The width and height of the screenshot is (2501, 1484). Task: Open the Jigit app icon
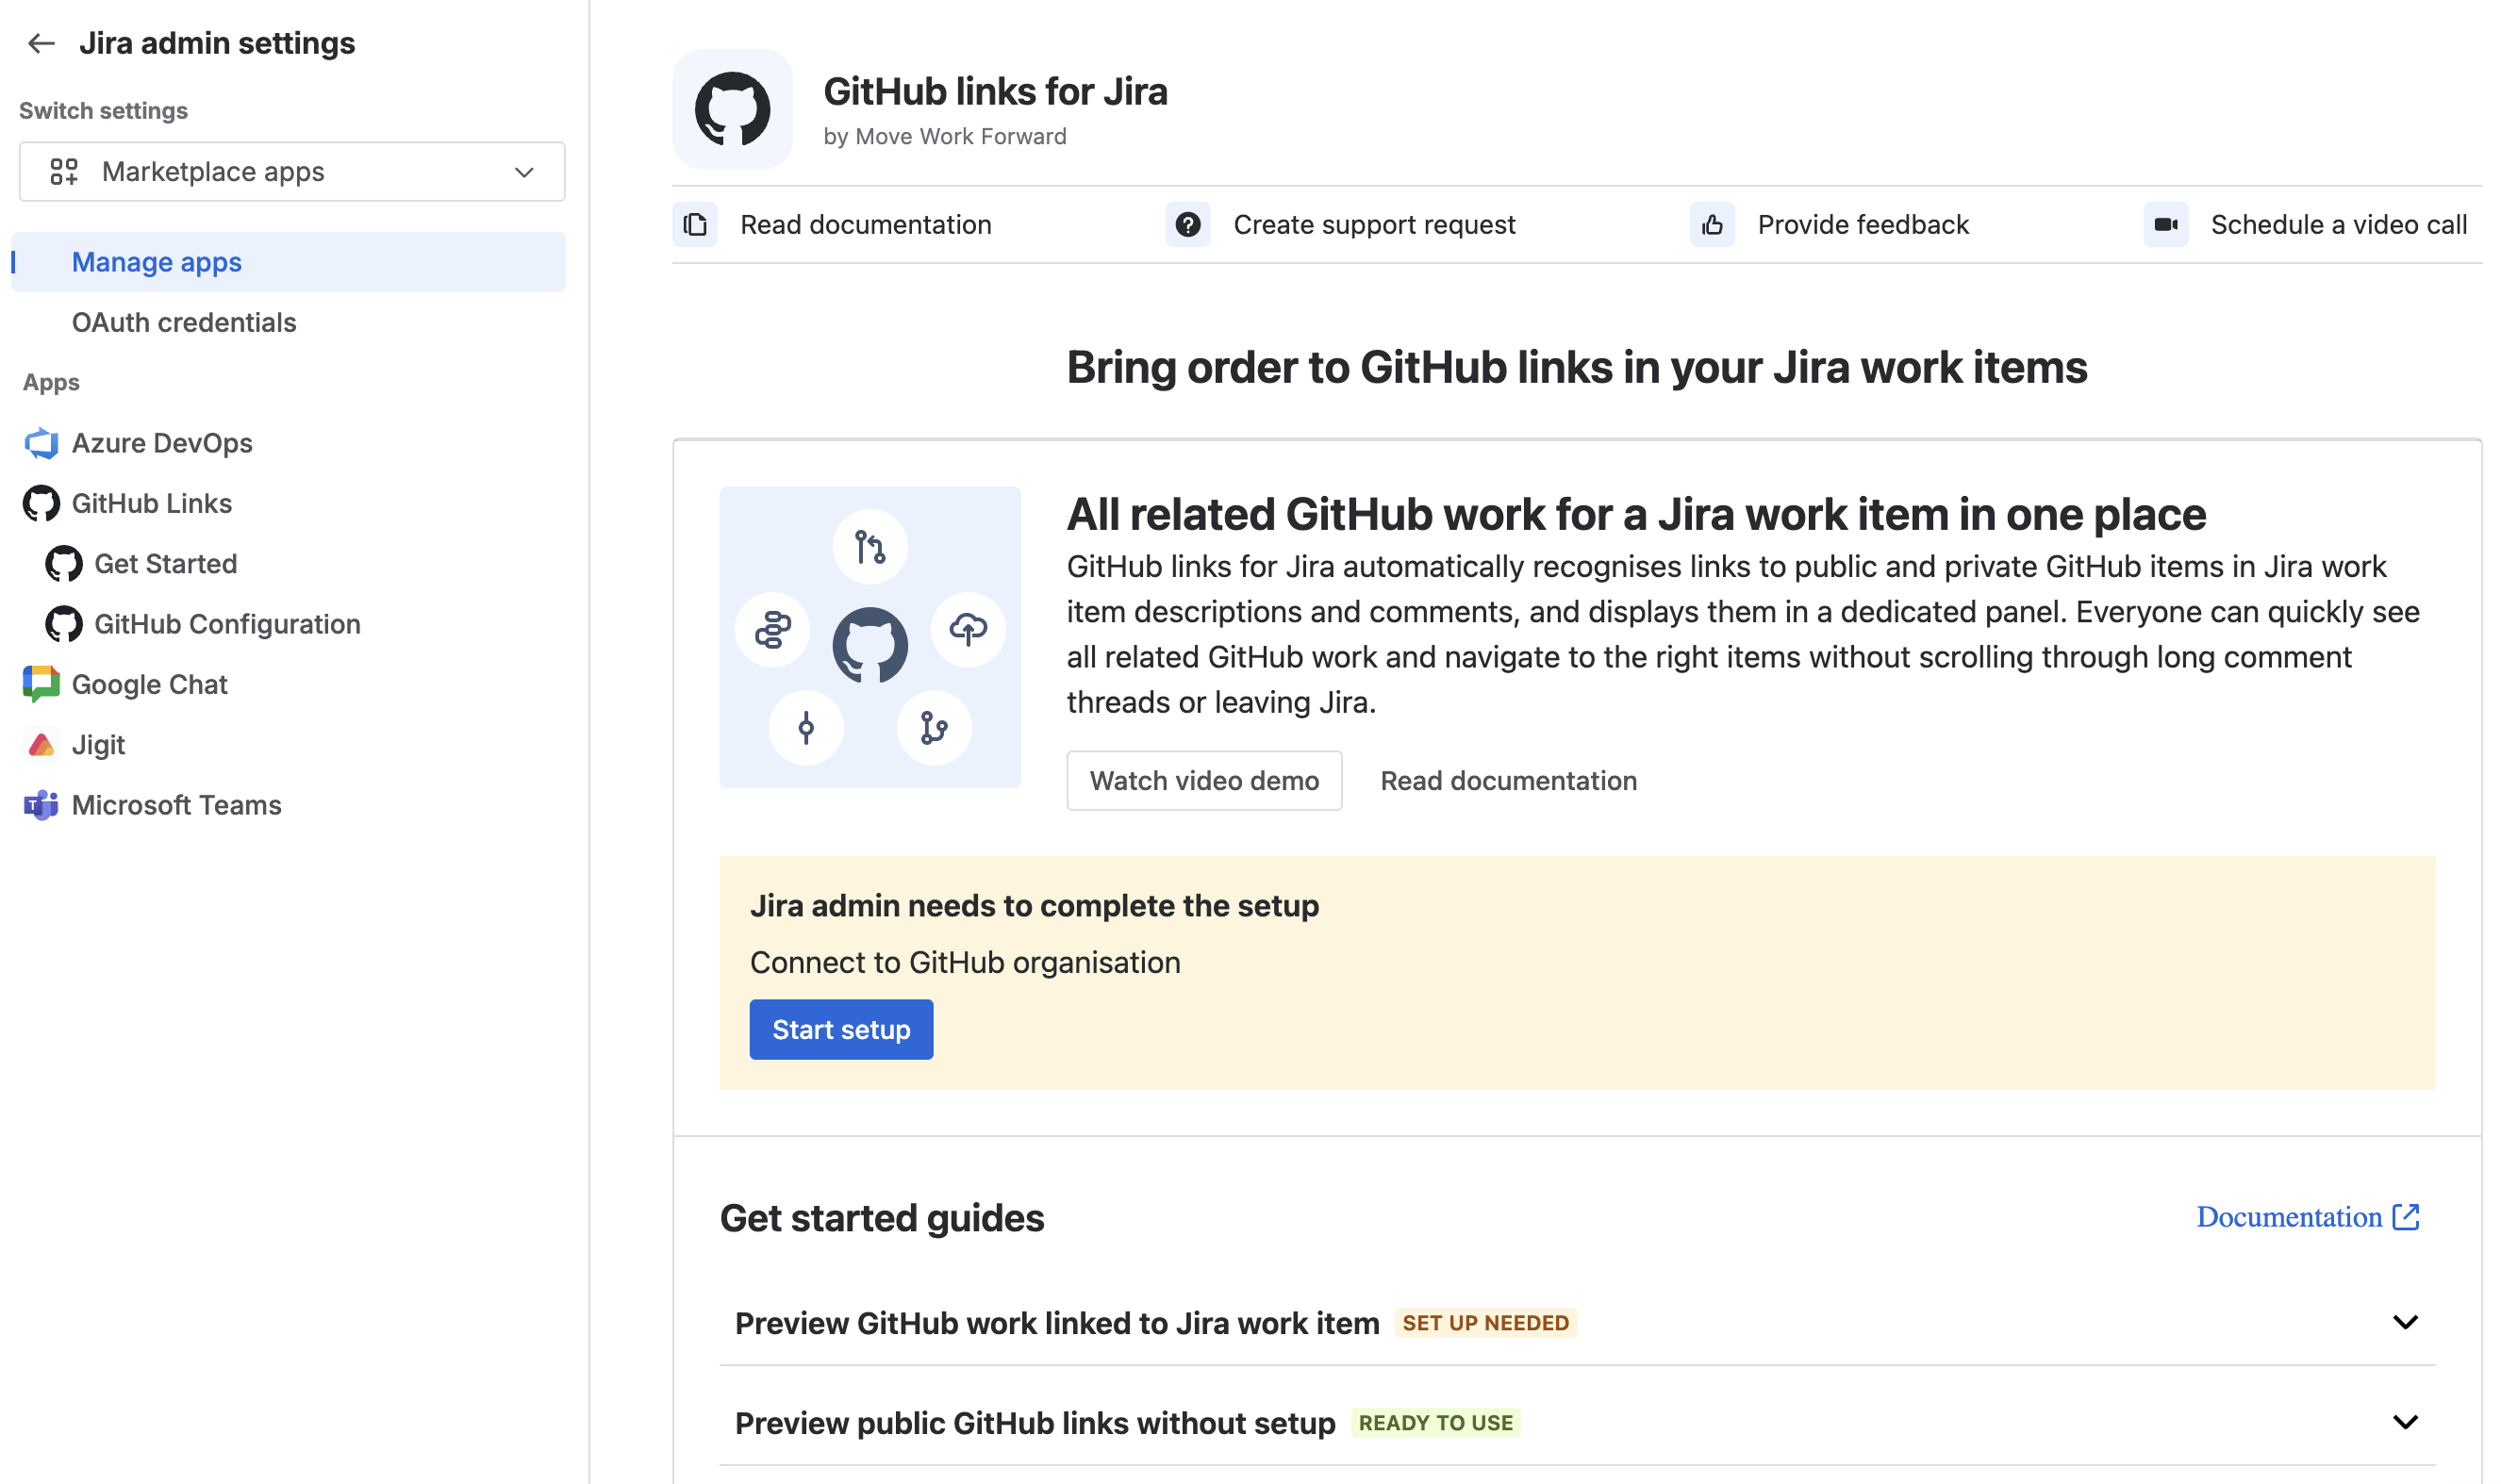point(41,745)
